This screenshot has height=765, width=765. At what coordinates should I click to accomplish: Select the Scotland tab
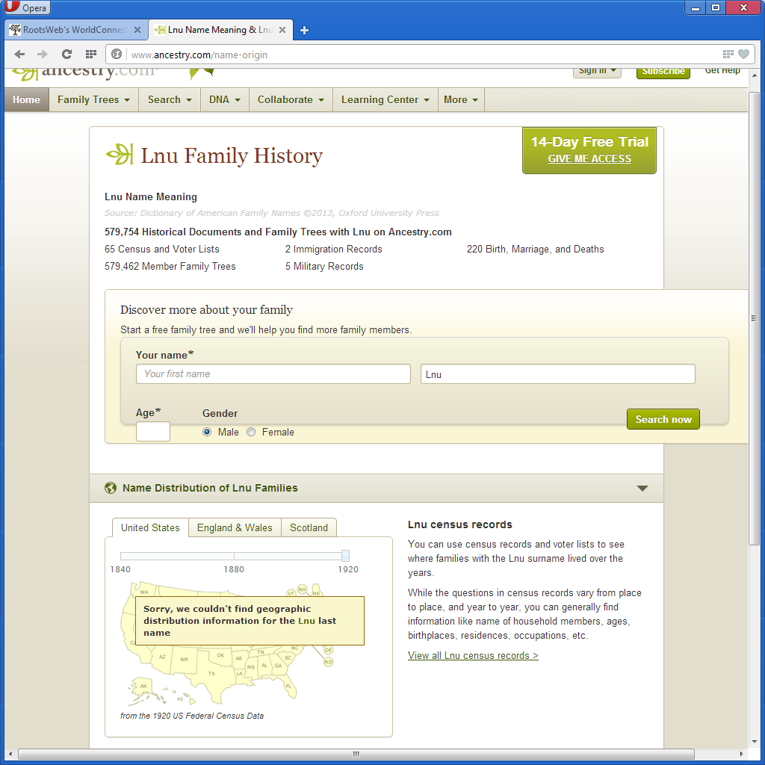pos(309,527)
